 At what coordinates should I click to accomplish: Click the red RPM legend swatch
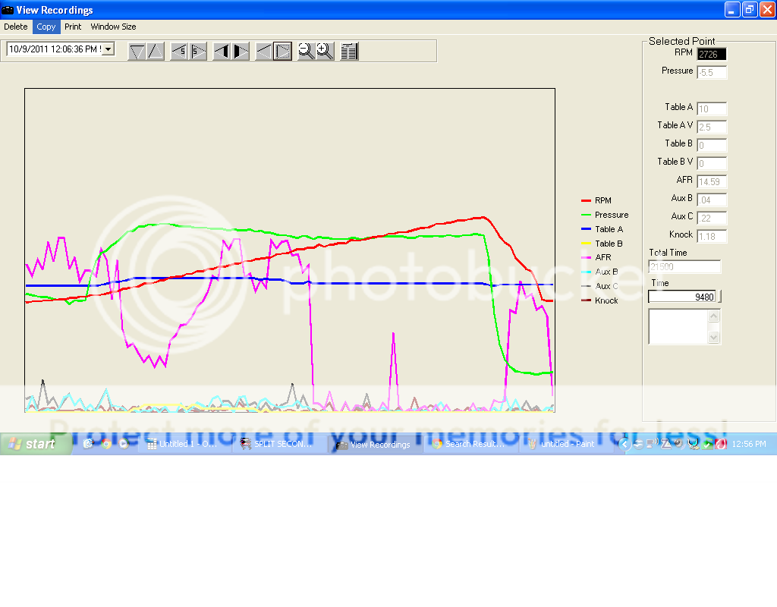(x=586, y=200)
